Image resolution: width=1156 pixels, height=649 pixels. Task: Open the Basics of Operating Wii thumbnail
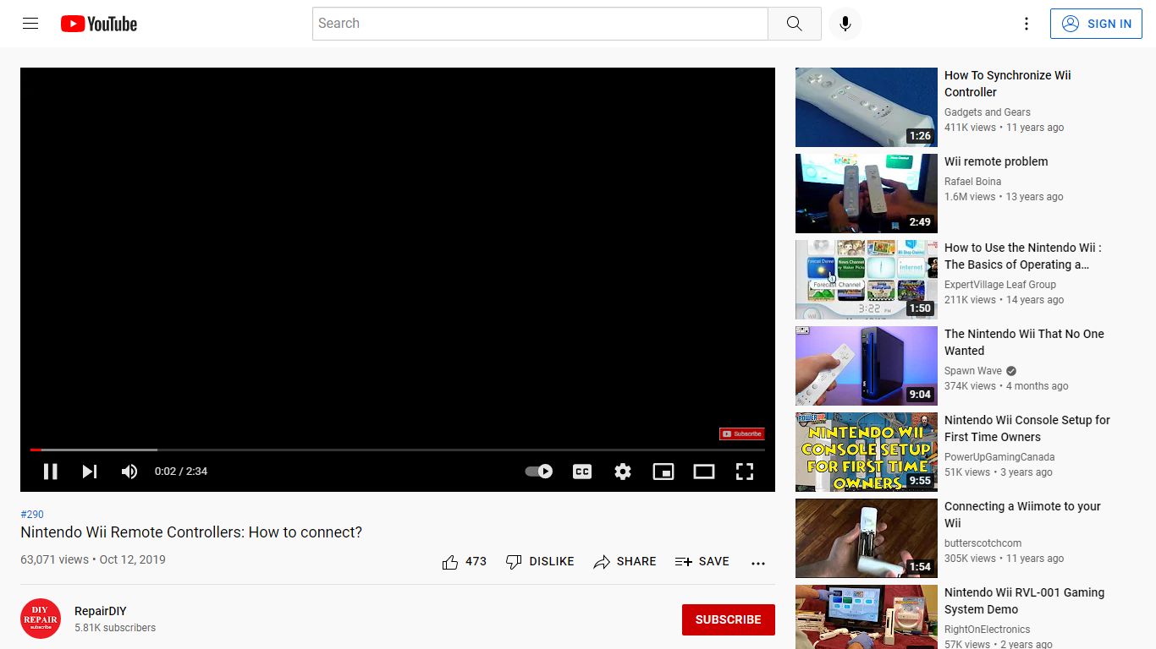[867, 280]
